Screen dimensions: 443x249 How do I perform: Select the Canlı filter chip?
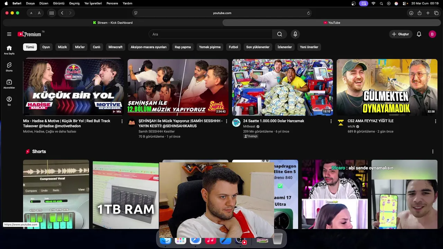(x=97, y=47)
